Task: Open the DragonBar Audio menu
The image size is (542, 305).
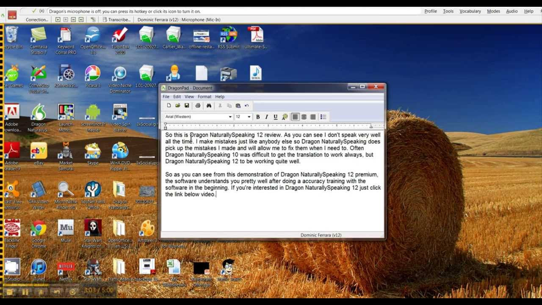Action: pos(512,11)
